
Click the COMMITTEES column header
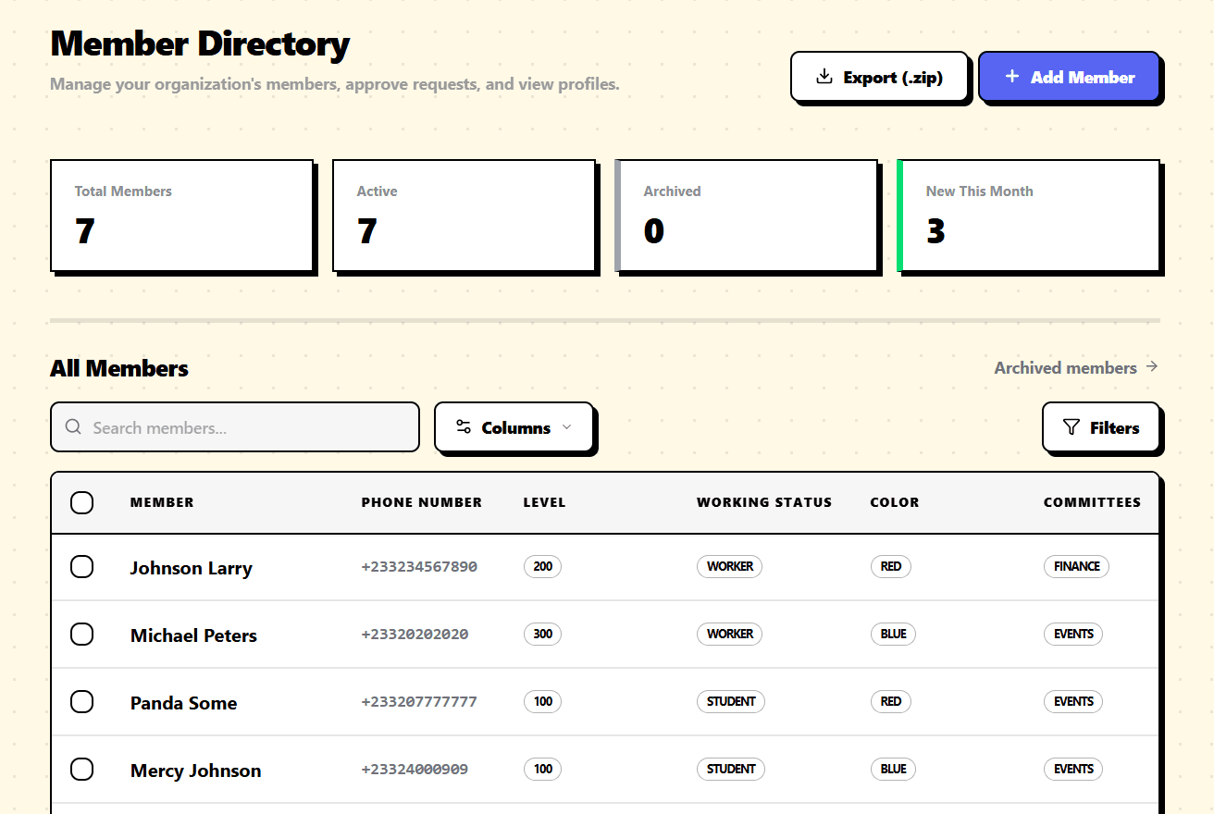(x=1092, y=502)
